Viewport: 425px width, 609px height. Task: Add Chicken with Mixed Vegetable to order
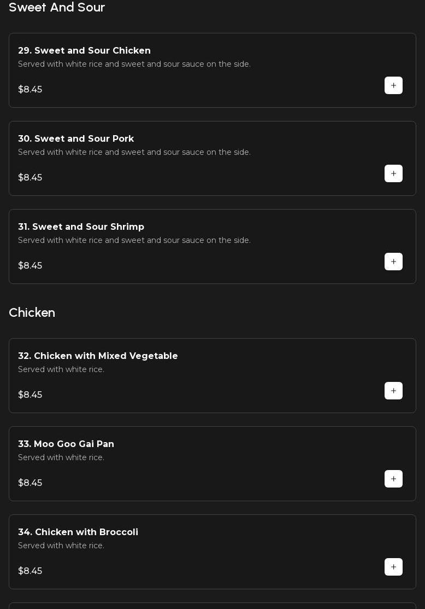point(393,391)
